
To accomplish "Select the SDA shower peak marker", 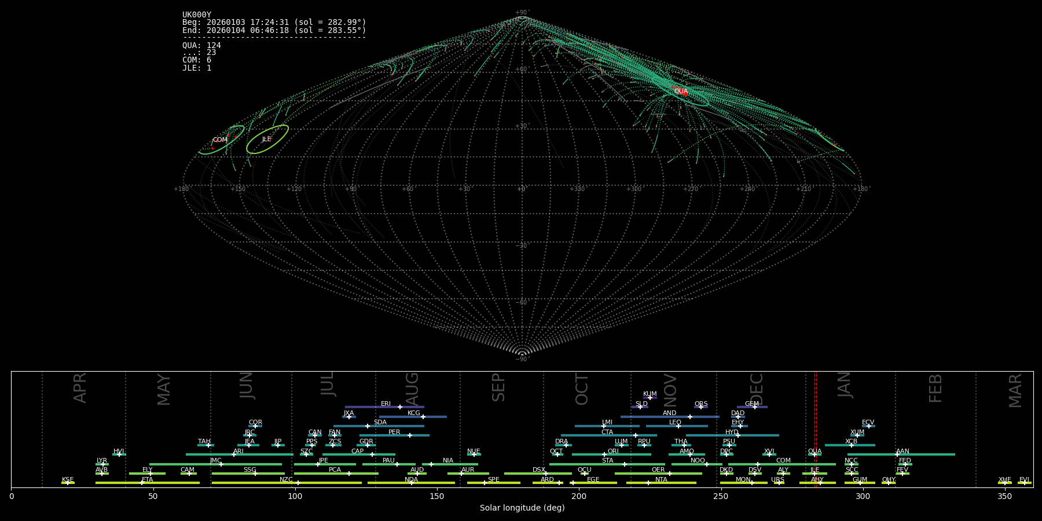I will (x=368, y=426).
